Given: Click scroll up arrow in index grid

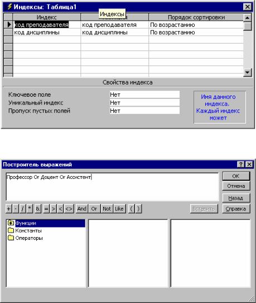Looking at the screenshot, I should [x=248, y=18].
